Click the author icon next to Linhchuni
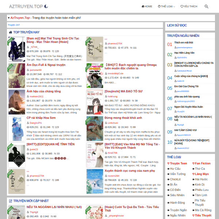The height and width of the screenshot is (219, 219). (106, 123)
